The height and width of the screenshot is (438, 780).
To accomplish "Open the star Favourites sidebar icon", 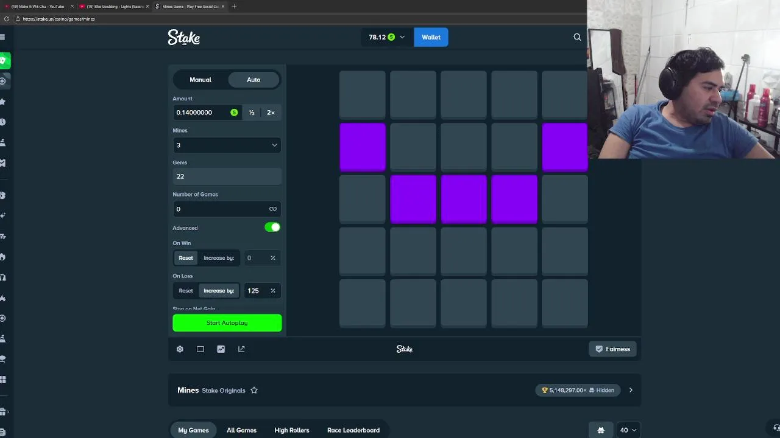I will click(3, 102).
